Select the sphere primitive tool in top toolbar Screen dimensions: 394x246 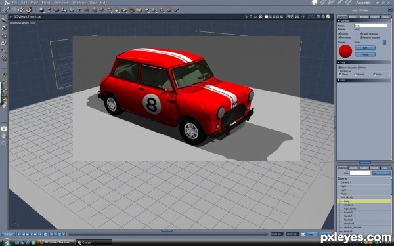tap(41, 10)
